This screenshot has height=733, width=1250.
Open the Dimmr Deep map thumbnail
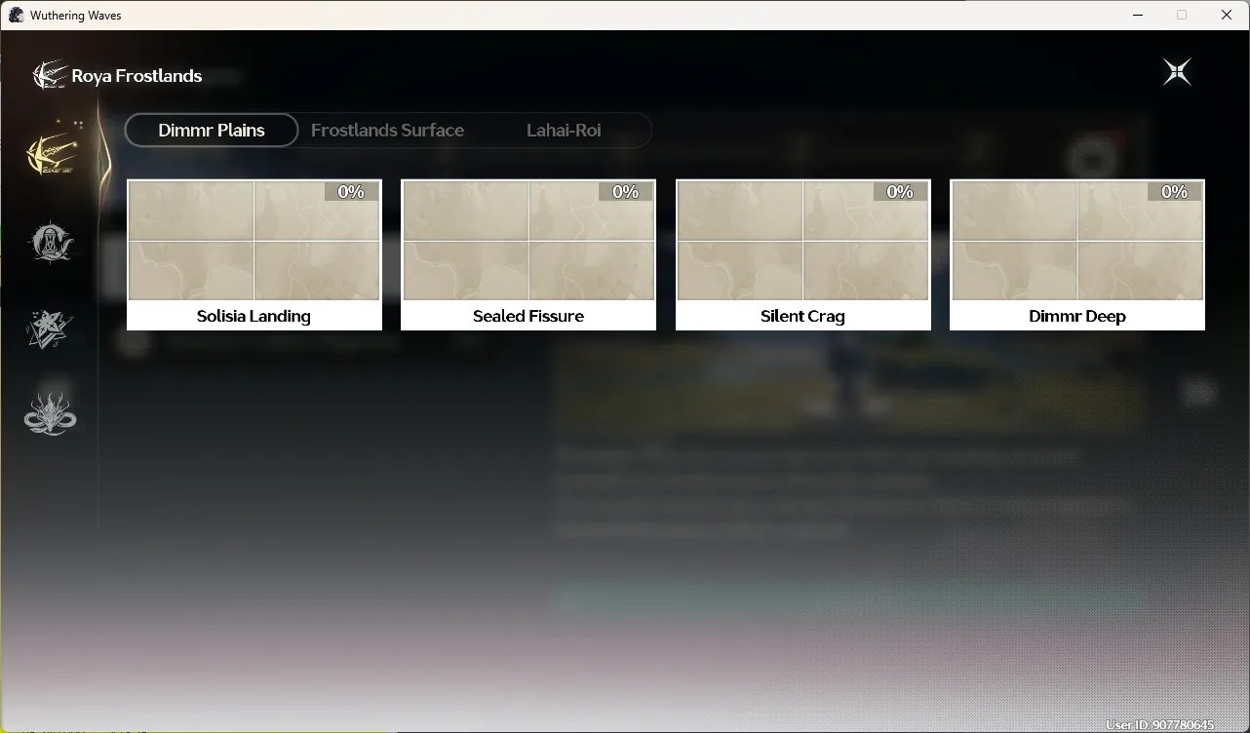tap(1077, 240)
